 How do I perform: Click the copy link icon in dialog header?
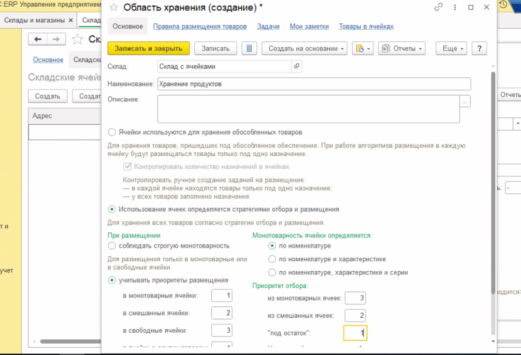coord(439,7)
